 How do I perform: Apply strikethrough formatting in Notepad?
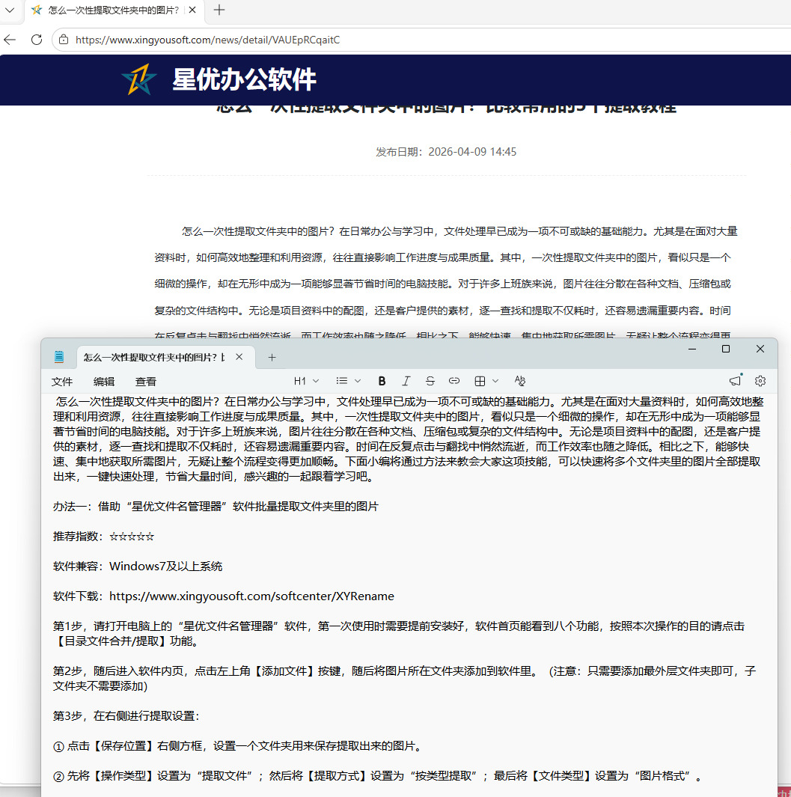(430, 381)
